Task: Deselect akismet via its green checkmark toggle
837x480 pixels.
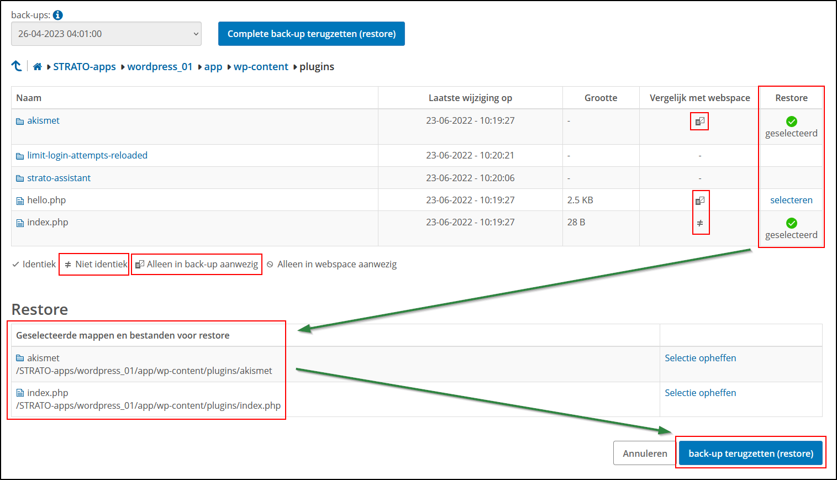Action: [791, 121]
